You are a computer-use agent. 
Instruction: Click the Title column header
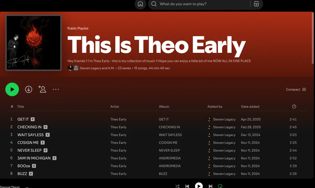click(x=20, y=106)
